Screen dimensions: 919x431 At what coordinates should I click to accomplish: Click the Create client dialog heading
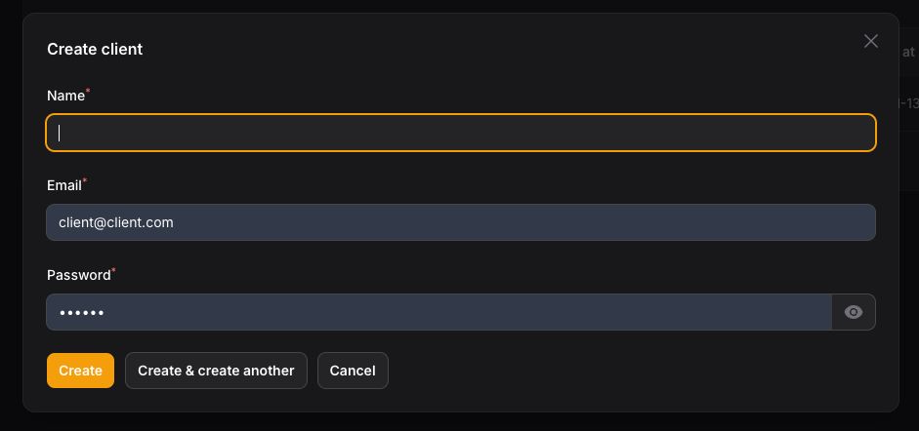95,49
